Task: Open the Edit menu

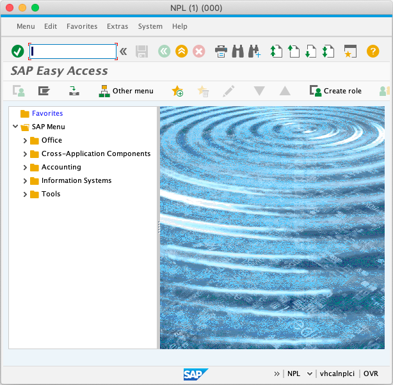Action: point(51,26)
